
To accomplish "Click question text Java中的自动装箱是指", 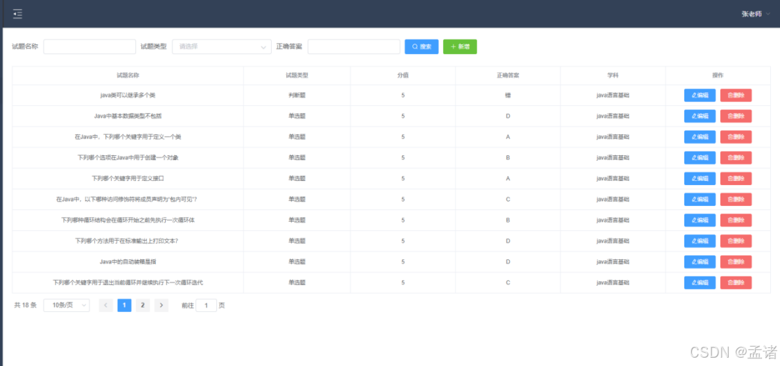I will (x=128, y=262).
